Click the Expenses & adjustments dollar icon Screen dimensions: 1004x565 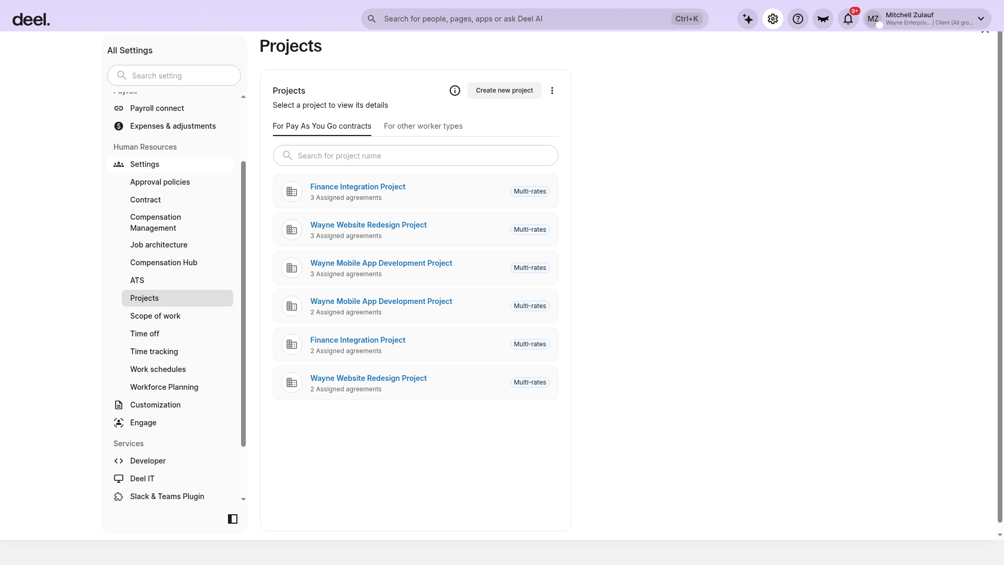pos(119,126)
